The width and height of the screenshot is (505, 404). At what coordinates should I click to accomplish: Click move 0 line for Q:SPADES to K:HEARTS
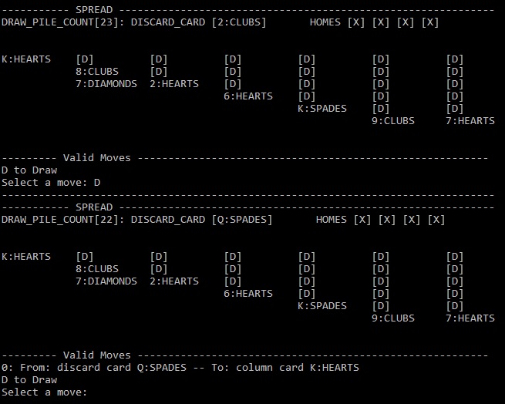click(x=180, y=367)
